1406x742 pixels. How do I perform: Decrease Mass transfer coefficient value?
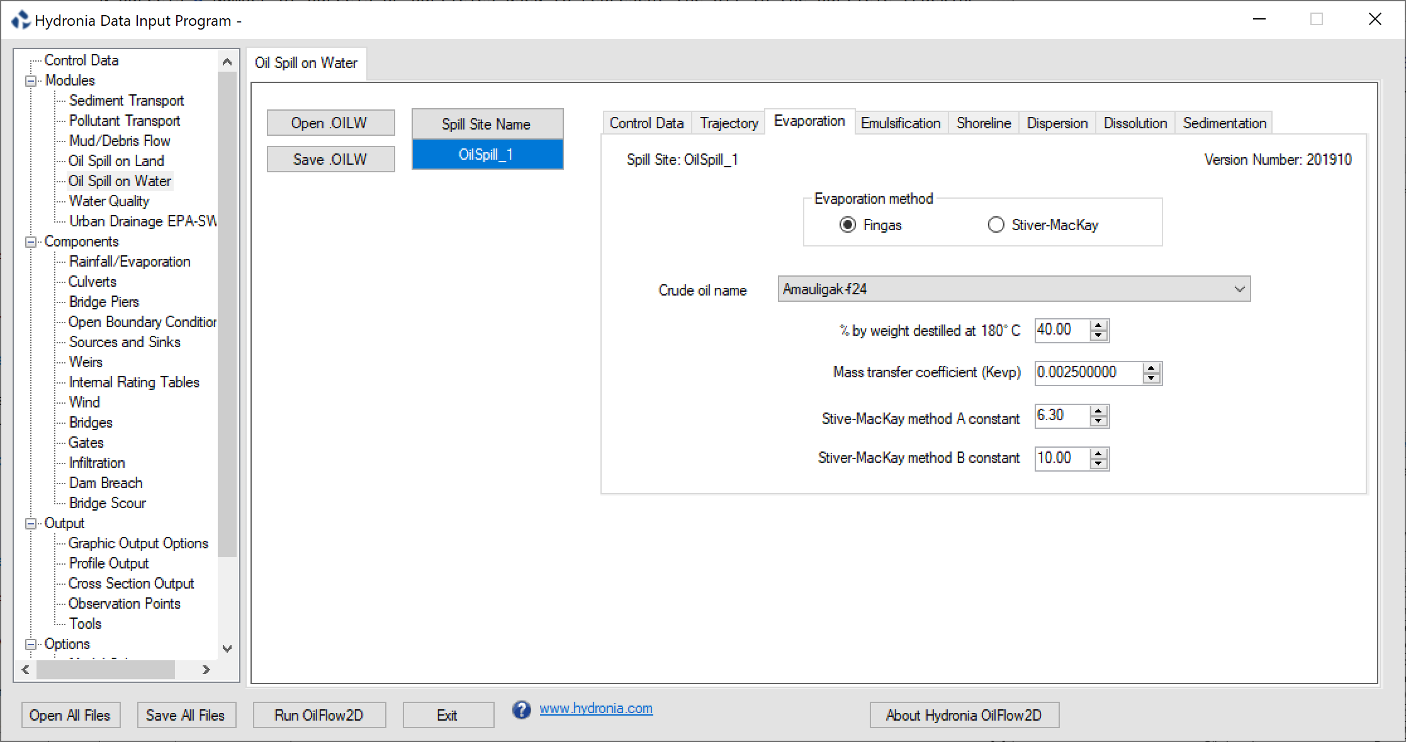[x=1152, y=379]
